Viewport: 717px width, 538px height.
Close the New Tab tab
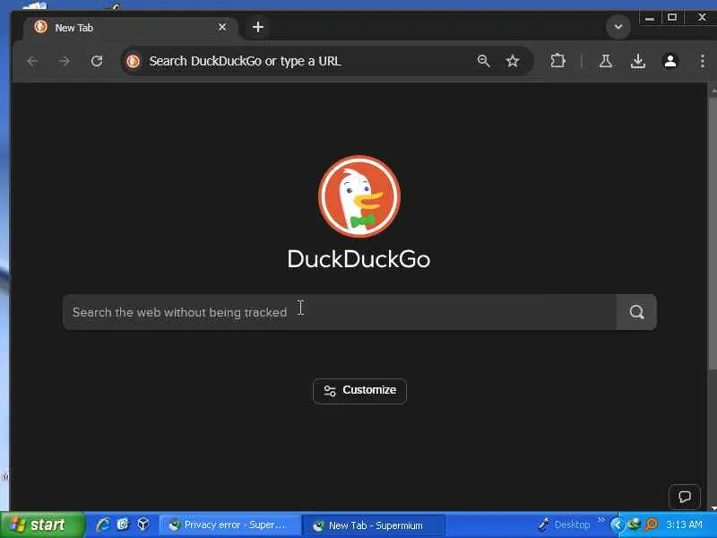tap(222, 28)
